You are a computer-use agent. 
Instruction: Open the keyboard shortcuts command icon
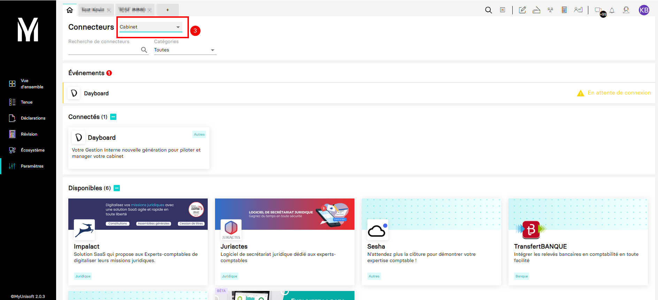tap(503, 10)
